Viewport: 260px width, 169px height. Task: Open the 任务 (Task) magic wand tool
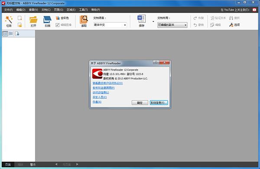[9, 21]
